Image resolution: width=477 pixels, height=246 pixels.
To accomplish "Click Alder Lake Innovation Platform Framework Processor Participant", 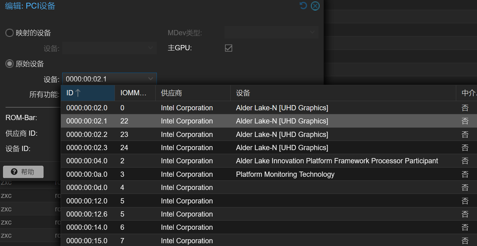I will coord(337,161).
